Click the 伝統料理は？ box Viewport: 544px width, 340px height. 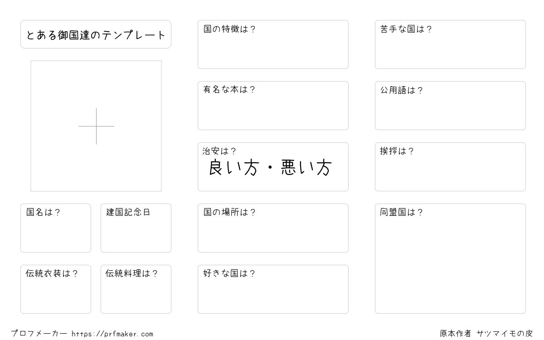(x=136, y=289)
